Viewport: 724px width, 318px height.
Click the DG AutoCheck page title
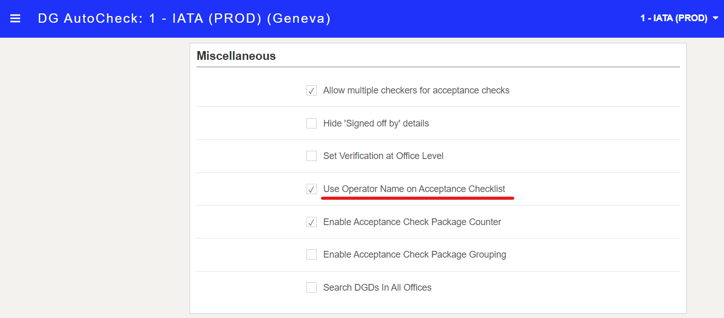click(184, 19)
